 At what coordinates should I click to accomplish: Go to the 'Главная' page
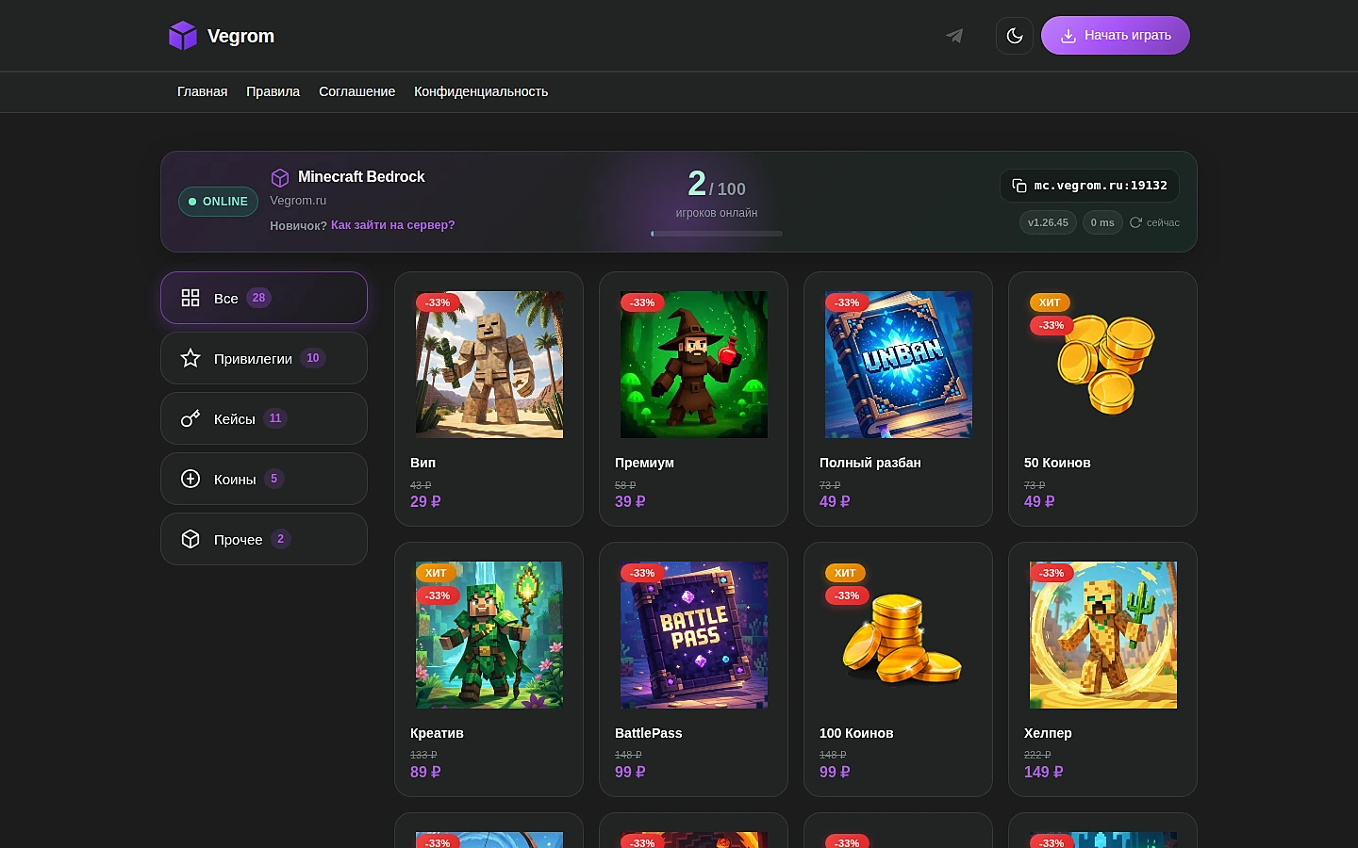(x=203, y=91)
